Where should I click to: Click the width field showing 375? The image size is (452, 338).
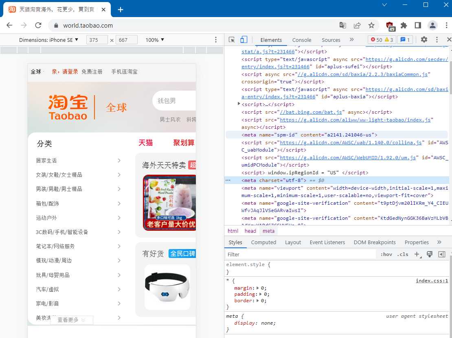[97, 40]
